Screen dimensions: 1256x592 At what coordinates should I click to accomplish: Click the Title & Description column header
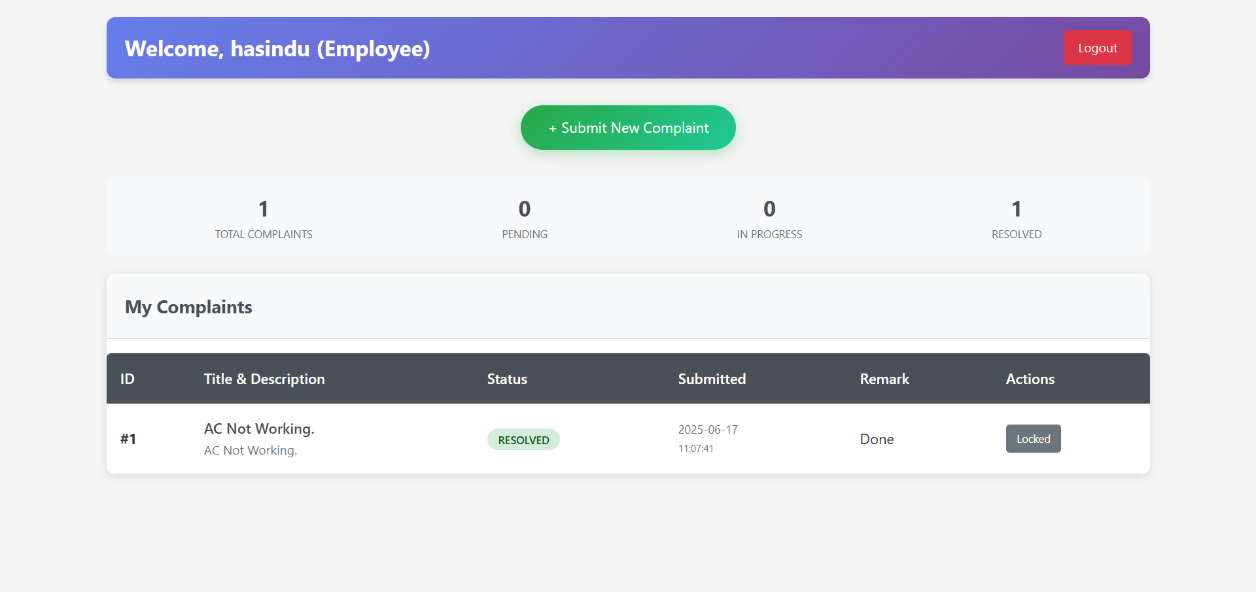(264, 379)
